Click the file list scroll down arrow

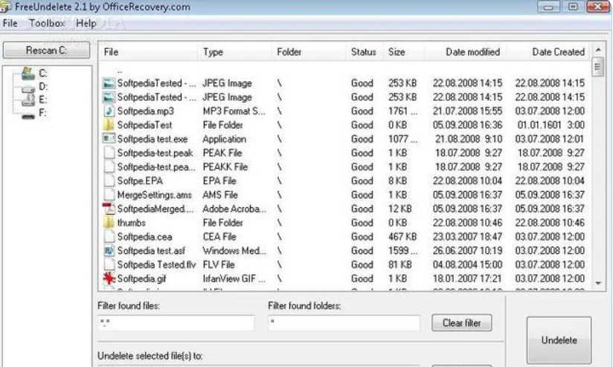[x=598, y=283]
